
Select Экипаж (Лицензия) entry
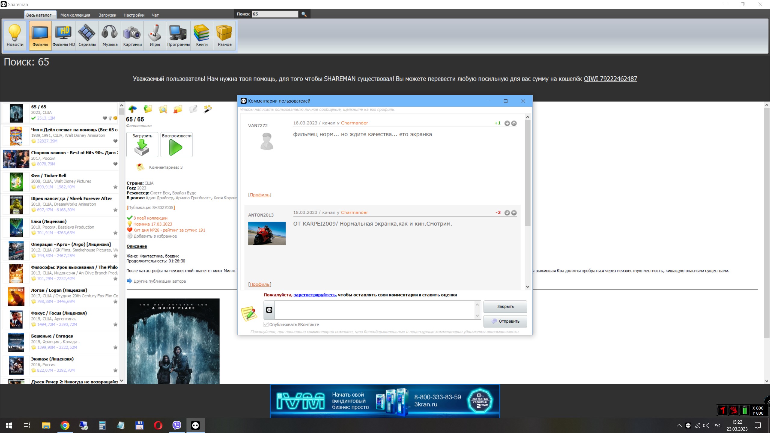[x=60, y=365]
